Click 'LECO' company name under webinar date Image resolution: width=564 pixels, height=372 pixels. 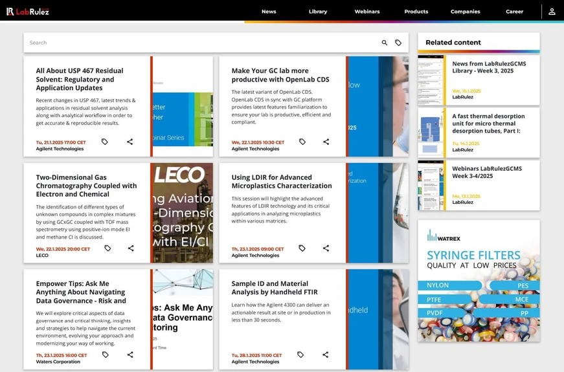pos(42,255)
